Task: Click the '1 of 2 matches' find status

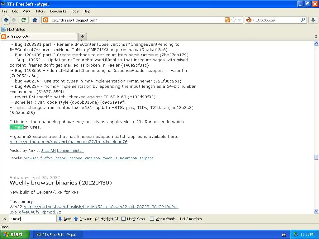Action: (x=191, y=219)
